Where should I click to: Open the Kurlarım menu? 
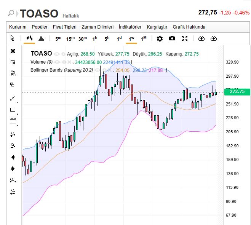[x=18, y=27]
